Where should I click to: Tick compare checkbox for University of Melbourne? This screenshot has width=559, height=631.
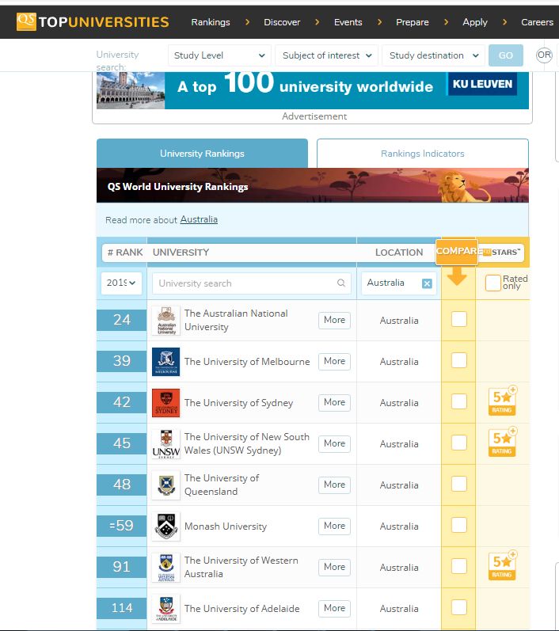pyautogui.click(x=458, y=360)
